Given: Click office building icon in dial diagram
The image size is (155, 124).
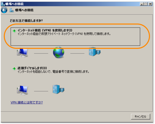Looking at the screenshot, I should pyautogui.click(x=58, y=89).
